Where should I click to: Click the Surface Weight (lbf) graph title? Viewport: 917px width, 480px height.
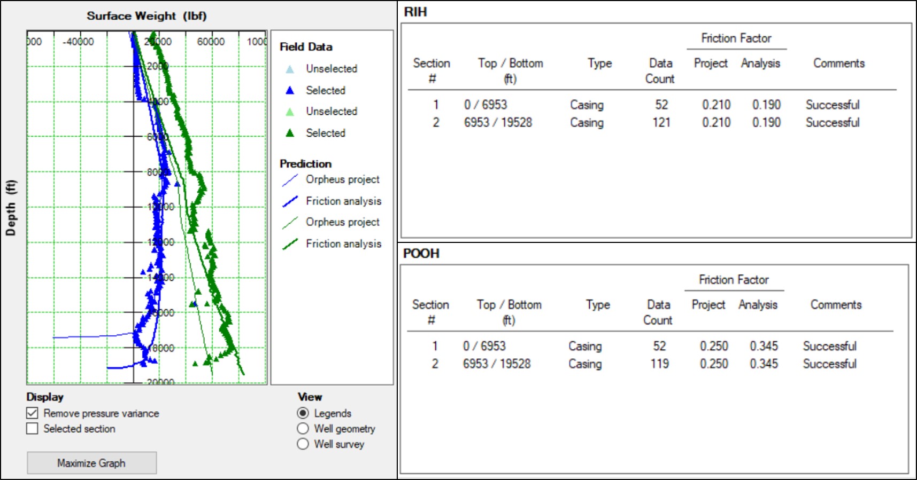(x=147, y=16)
